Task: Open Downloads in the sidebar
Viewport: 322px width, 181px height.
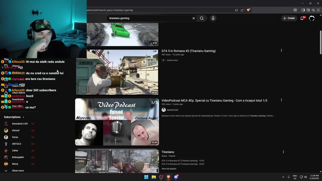Action: point(18,100)
